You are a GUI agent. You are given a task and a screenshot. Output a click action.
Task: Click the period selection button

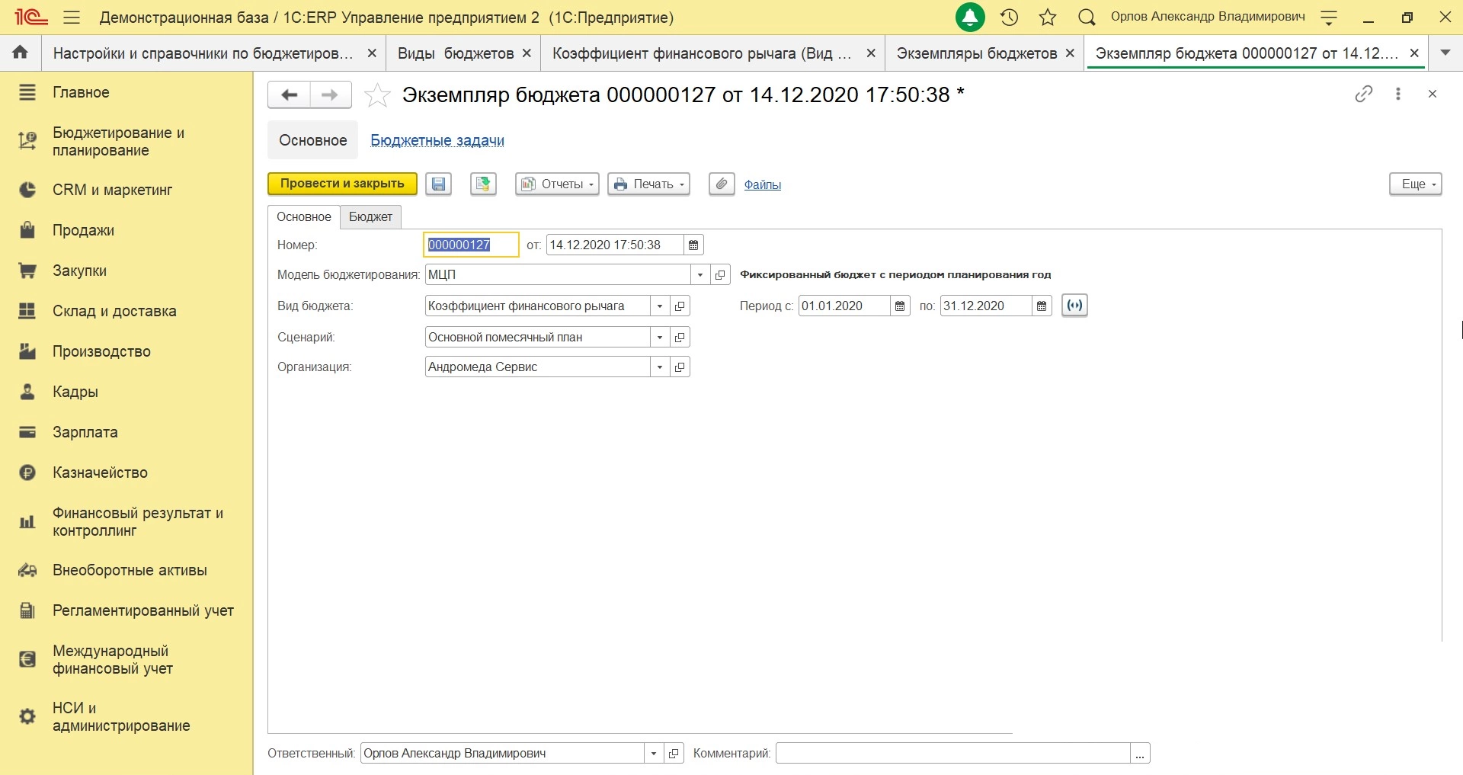coord(1074,306)
